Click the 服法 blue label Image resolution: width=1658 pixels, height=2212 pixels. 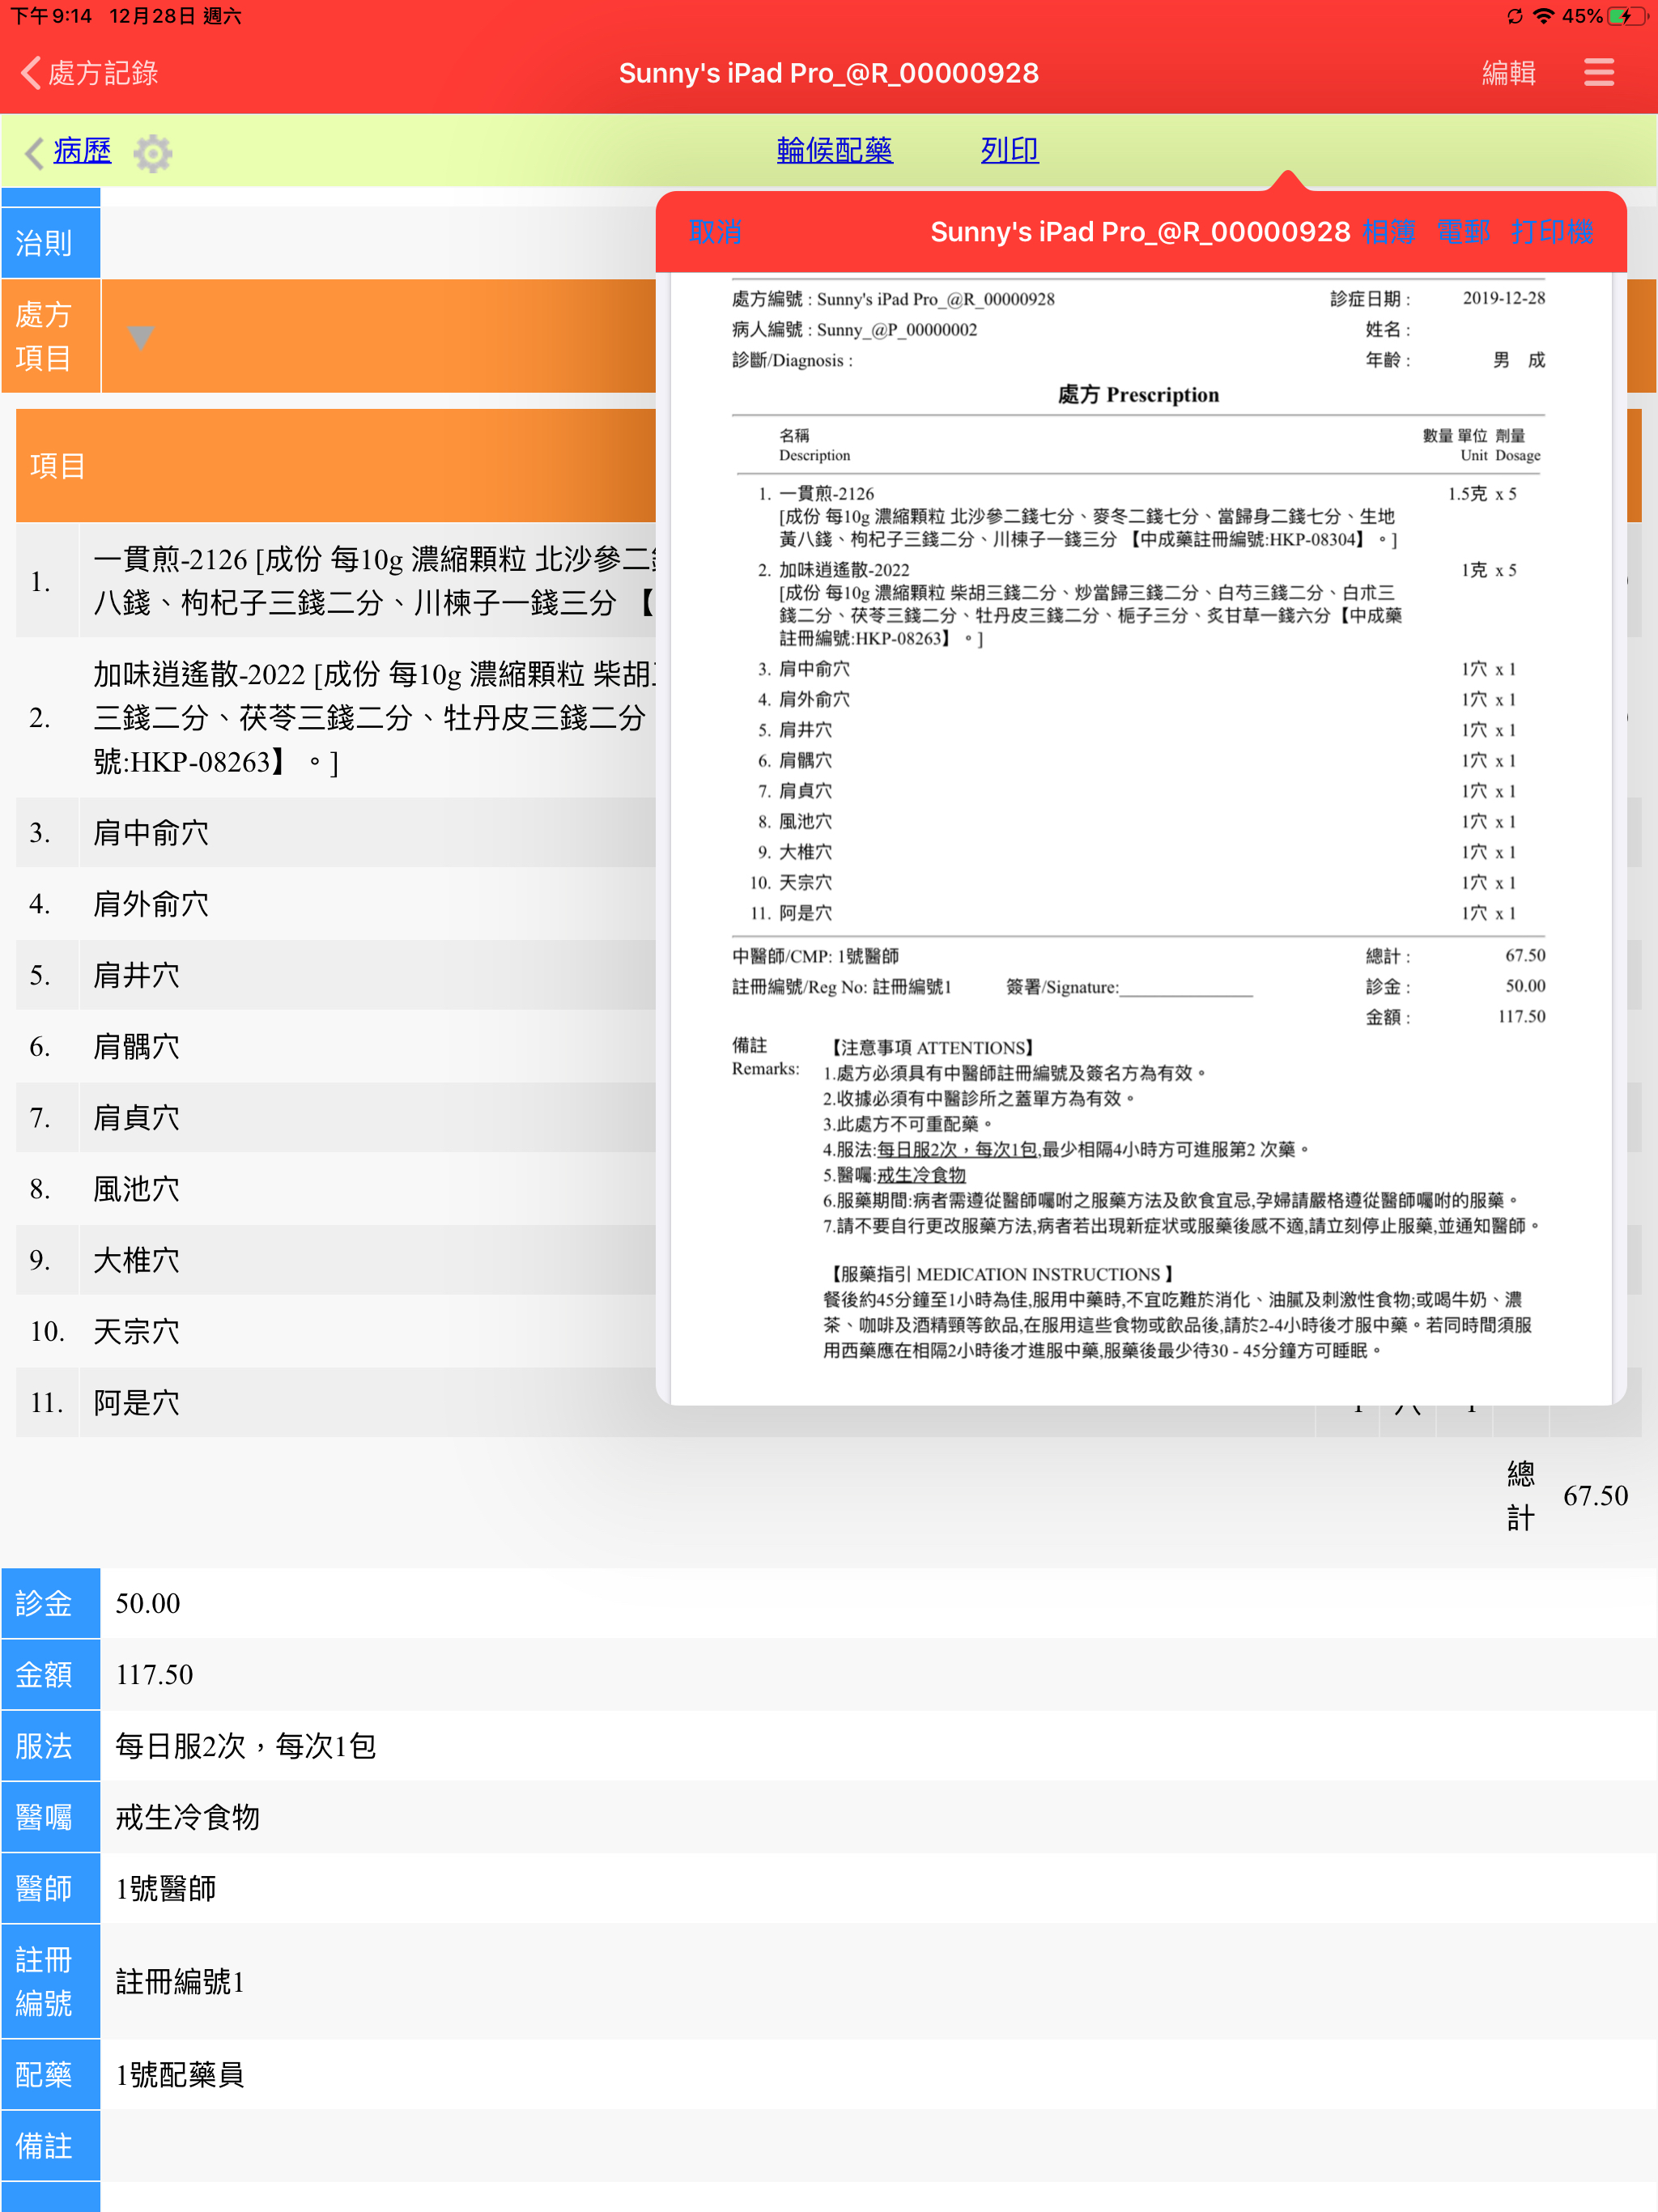(50, 1746)
